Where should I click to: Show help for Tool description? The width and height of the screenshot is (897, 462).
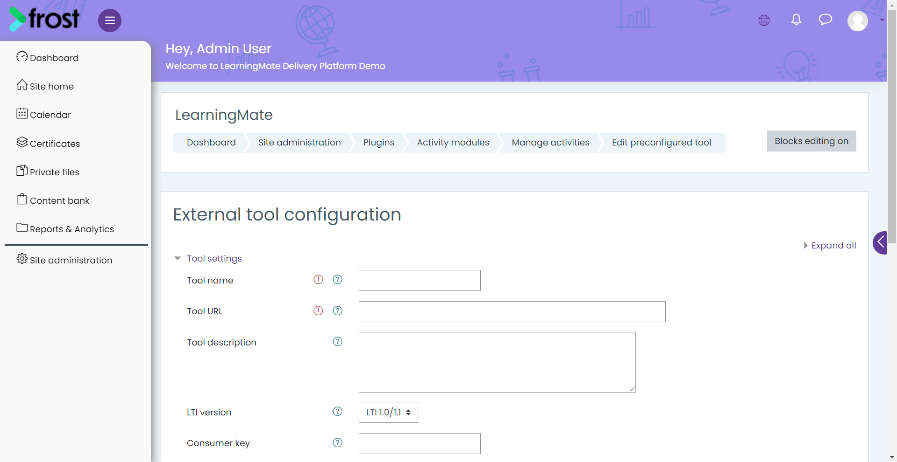pyautogui.click(x=337, y=342)
